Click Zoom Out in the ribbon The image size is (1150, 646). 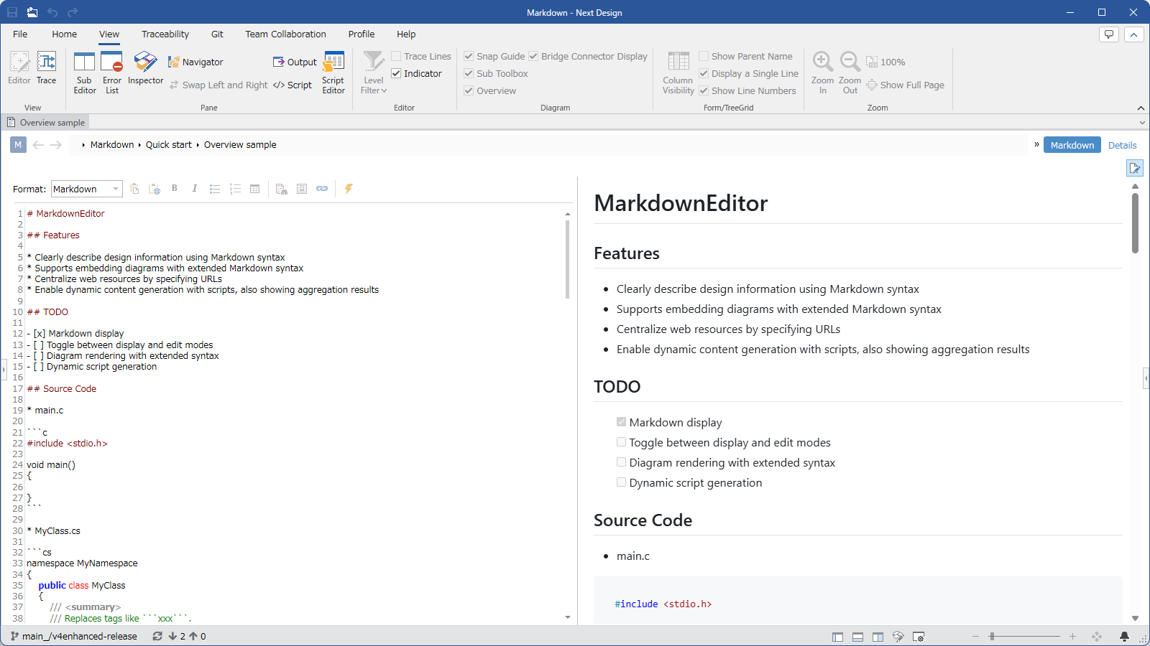click(850, 72)
